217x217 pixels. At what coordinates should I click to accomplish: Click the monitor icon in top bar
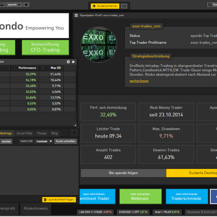tap(2, 5)
